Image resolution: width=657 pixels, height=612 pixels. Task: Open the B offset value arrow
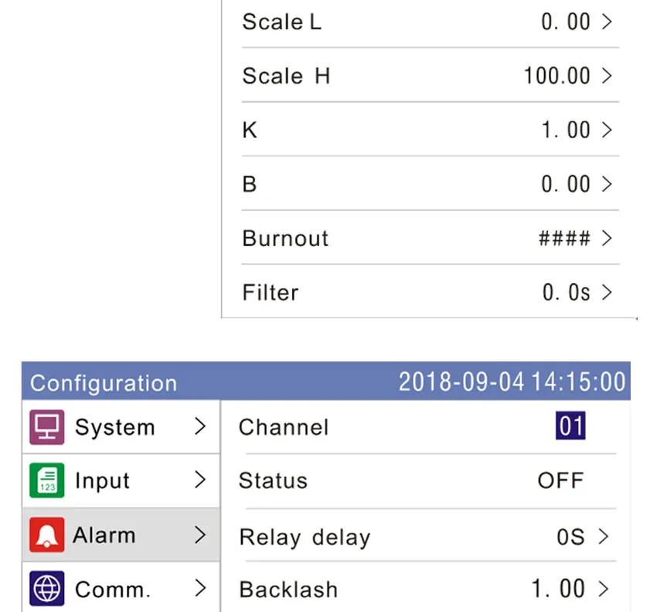pyautogui.click(x=607, y=184)
